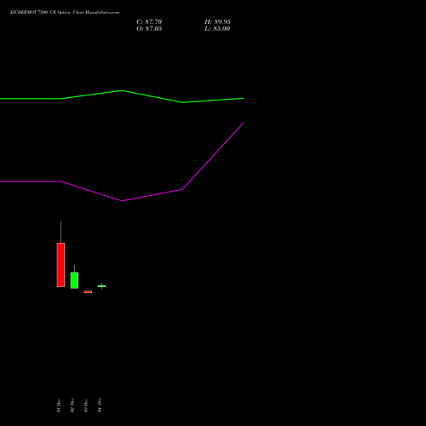Screen dimensions: 426x426
Task: Pick the green indicator line
Action: [x=122, y=91]
